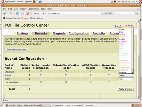Screen dimensions: 142x107
Task: Open the personal bucket link
Action: 9,72
